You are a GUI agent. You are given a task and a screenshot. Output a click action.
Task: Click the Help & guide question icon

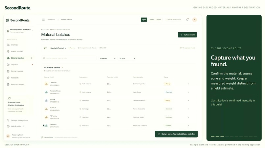[x=8, y=126]
